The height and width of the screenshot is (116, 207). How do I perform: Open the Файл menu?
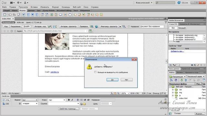click(x=4, y=7)
